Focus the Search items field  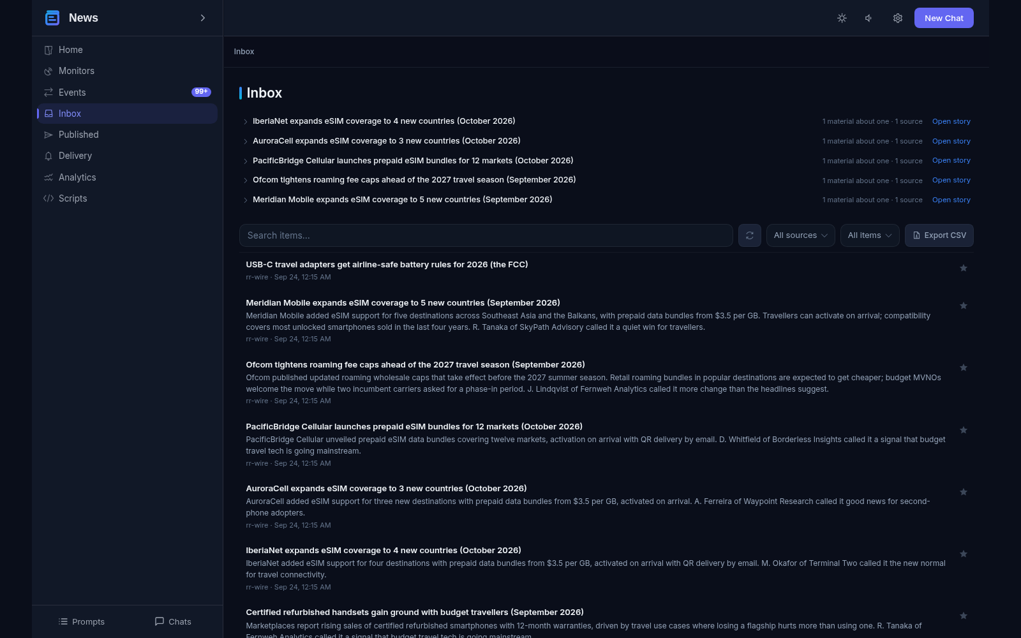[x=486, y=235]
